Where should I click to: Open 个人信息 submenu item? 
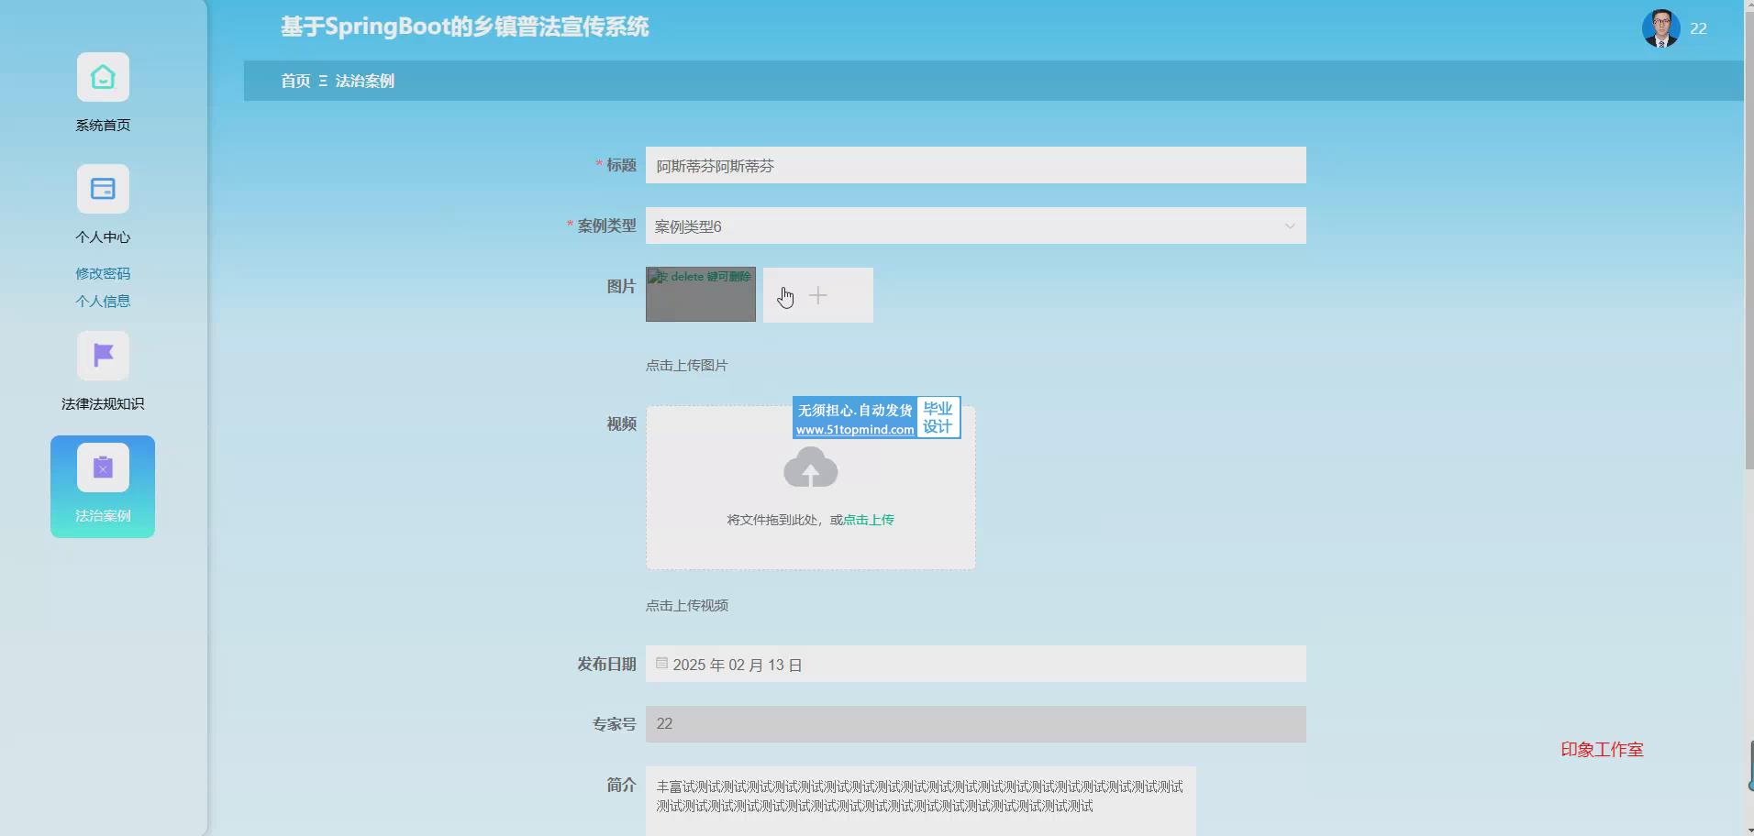click(x=103, y=301)
